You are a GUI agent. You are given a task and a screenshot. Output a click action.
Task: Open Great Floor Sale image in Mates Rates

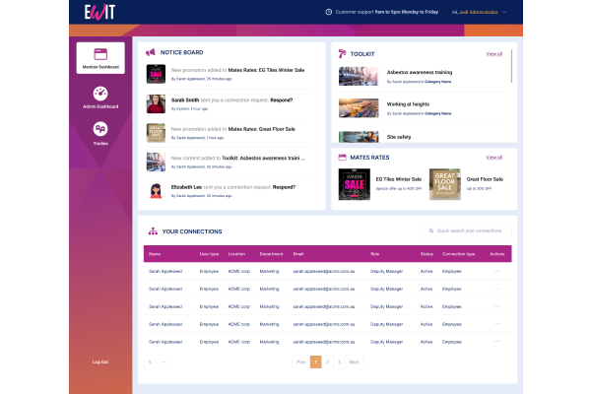pos(445,184)
